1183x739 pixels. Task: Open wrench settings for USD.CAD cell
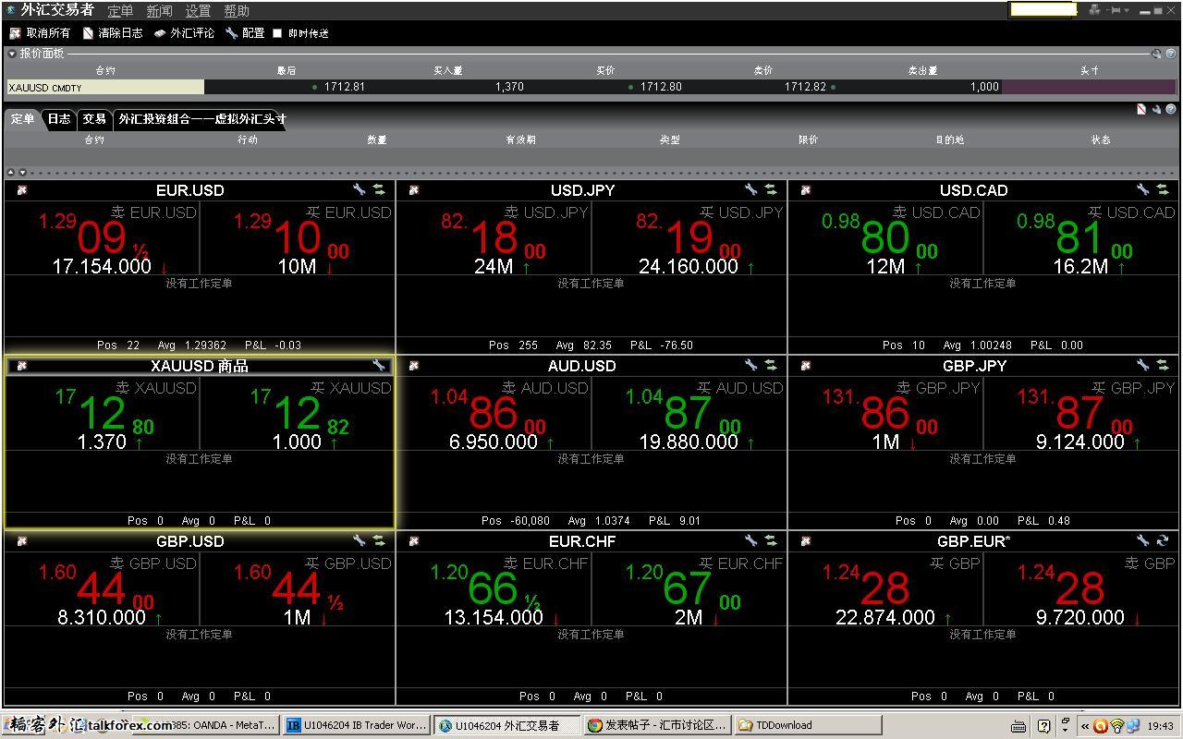tap(1142, 189)
